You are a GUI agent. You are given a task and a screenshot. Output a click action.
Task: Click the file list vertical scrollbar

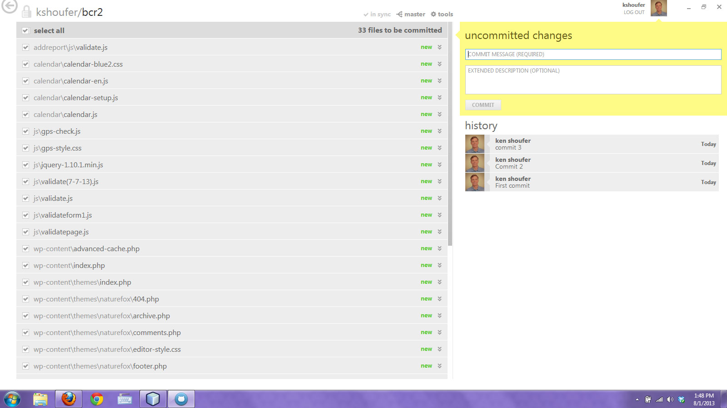pyautogui.click(x=450, y=134)
